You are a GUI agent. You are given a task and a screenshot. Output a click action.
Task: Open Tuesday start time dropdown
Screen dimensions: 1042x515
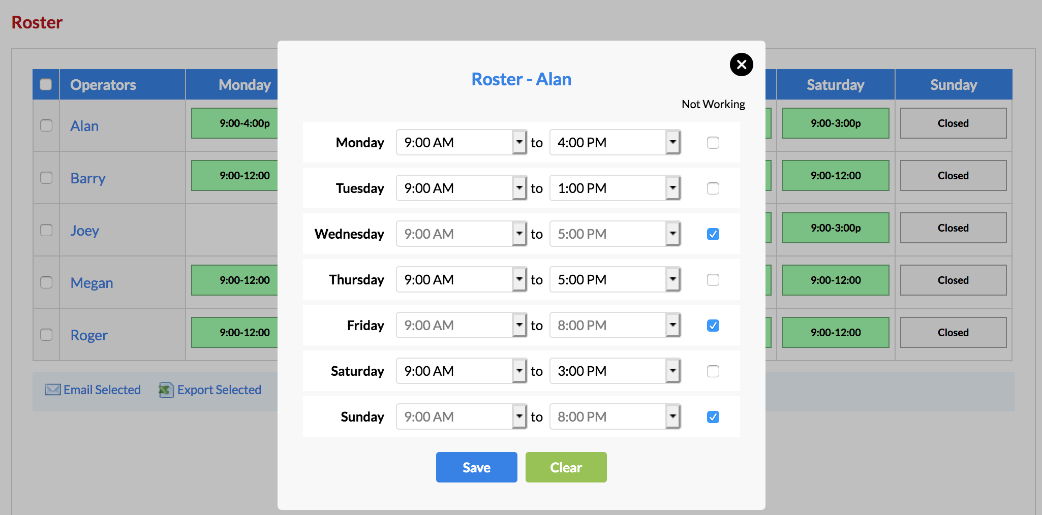(x=462, y=188)
